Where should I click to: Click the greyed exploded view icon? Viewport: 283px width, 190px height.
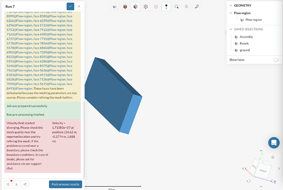pos(187,7)
